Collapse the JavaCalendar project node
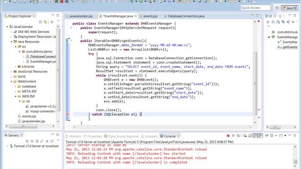Image resolution: width=301 pixels, height=169 pixels. tap(8, 27)
